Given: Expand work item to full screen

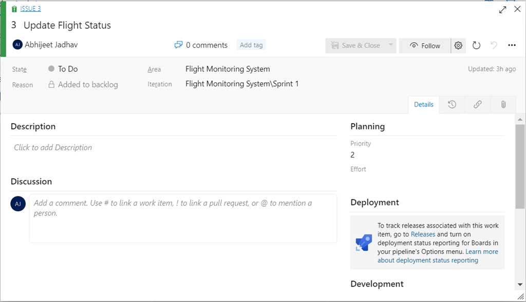Looking at the screenshot, I should click(503, 9).
